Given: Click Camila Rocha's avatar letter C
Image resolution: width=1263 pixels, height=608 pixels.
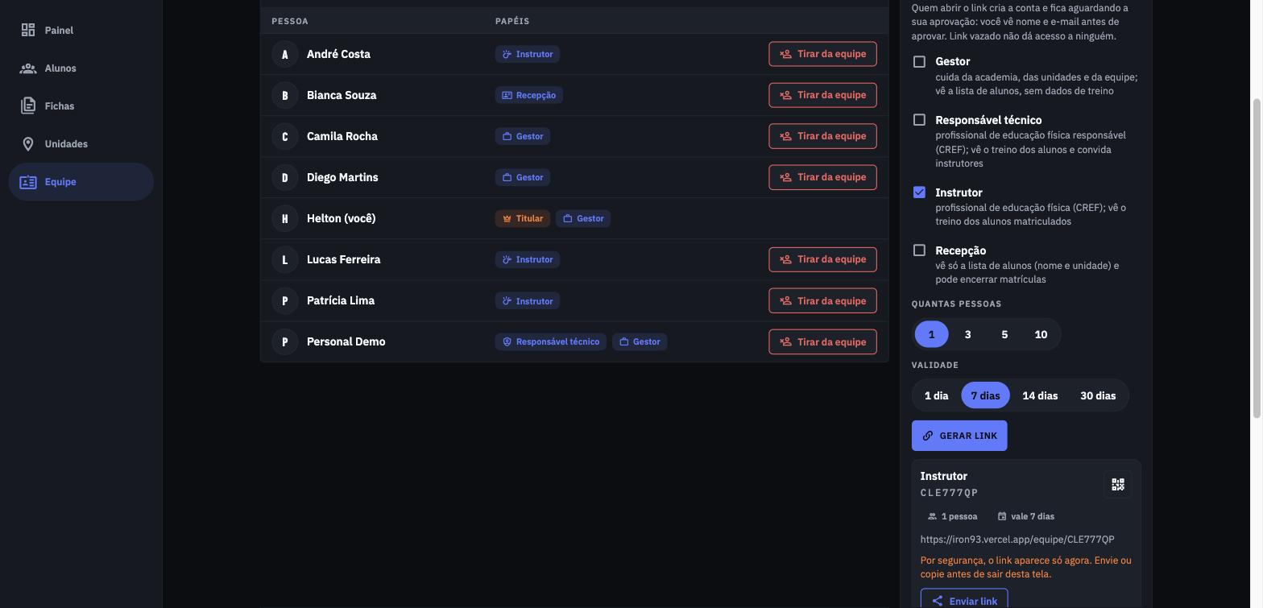Looking at the screenshot, I should (x=285, y=136).
